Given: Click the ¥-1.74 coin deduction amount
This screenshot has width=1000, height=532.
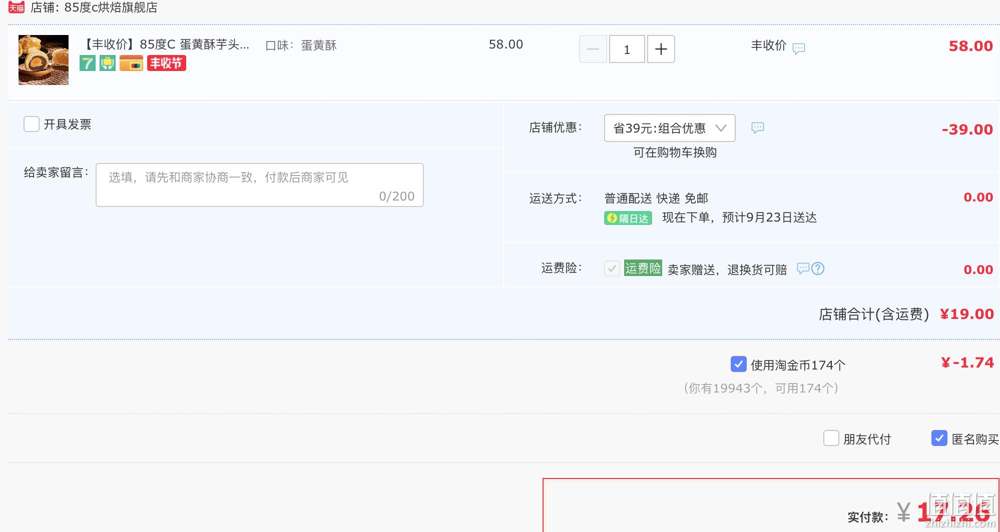Looking at the screenshot, I should (967, 362).
